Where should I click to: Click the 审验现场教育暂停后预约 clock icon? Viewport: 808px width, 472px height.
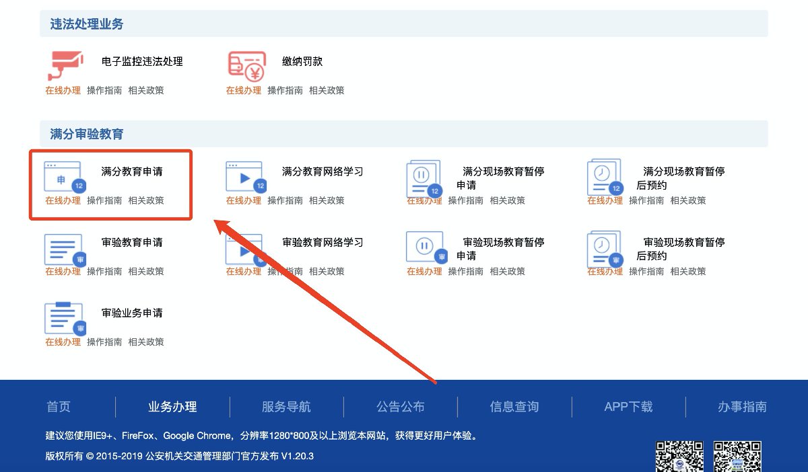pyautogui.click(x=605, y=247)
